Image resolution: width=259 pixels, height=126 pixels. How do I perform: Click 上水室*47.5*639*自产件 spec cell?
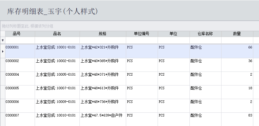(103, 119)
